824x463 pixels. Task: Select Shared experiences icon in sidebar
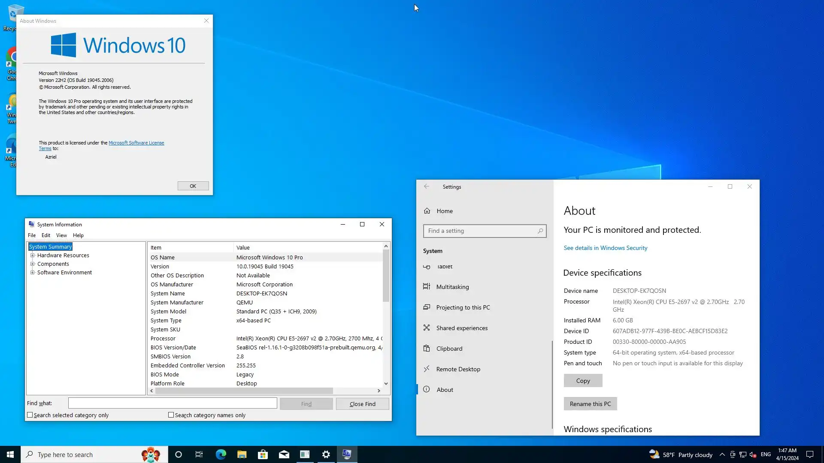pos(426,328)
